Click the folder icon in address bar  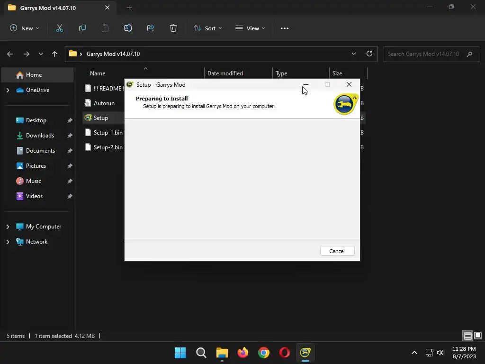pyautogui.click(x=72, y=54)
